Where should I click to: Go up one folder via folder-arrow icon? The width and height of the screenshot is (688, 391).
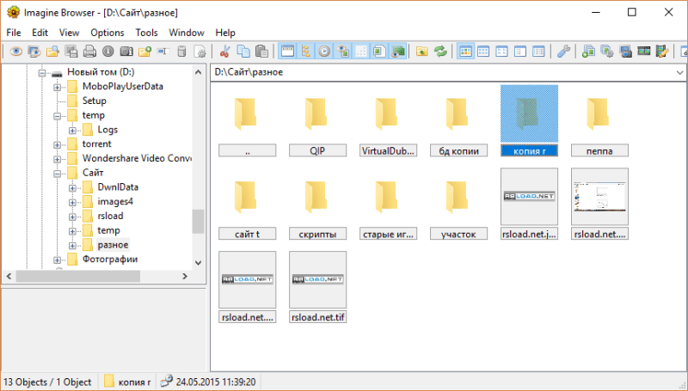click(x=421, y=52)
